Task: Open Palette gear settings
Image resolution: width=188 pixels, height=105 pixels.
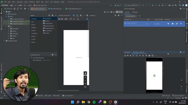Action: pyautogui.click(x=52, y=15)
